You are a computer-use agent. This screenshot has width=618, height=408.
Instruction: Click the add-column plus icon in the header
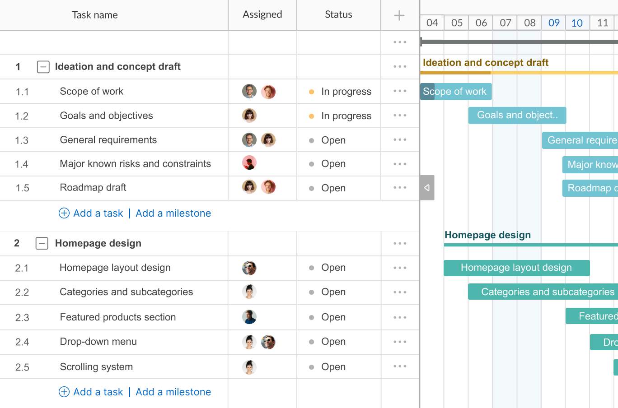pos(399,15)
